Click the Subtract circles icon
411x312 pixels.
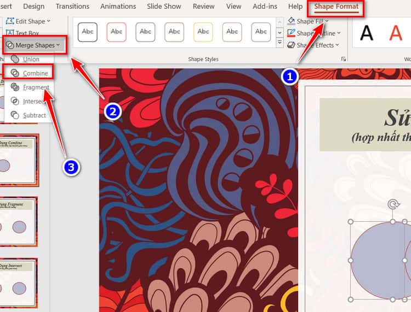coord(15,115)
